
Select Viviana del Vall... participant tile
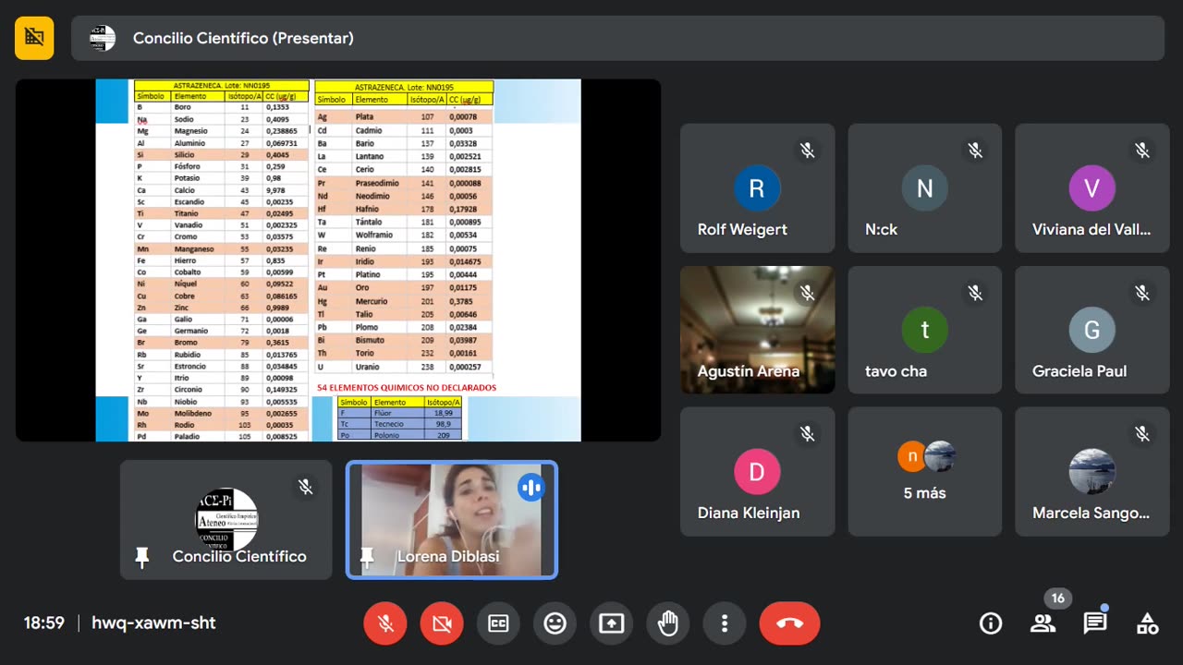coord(1092,188)
